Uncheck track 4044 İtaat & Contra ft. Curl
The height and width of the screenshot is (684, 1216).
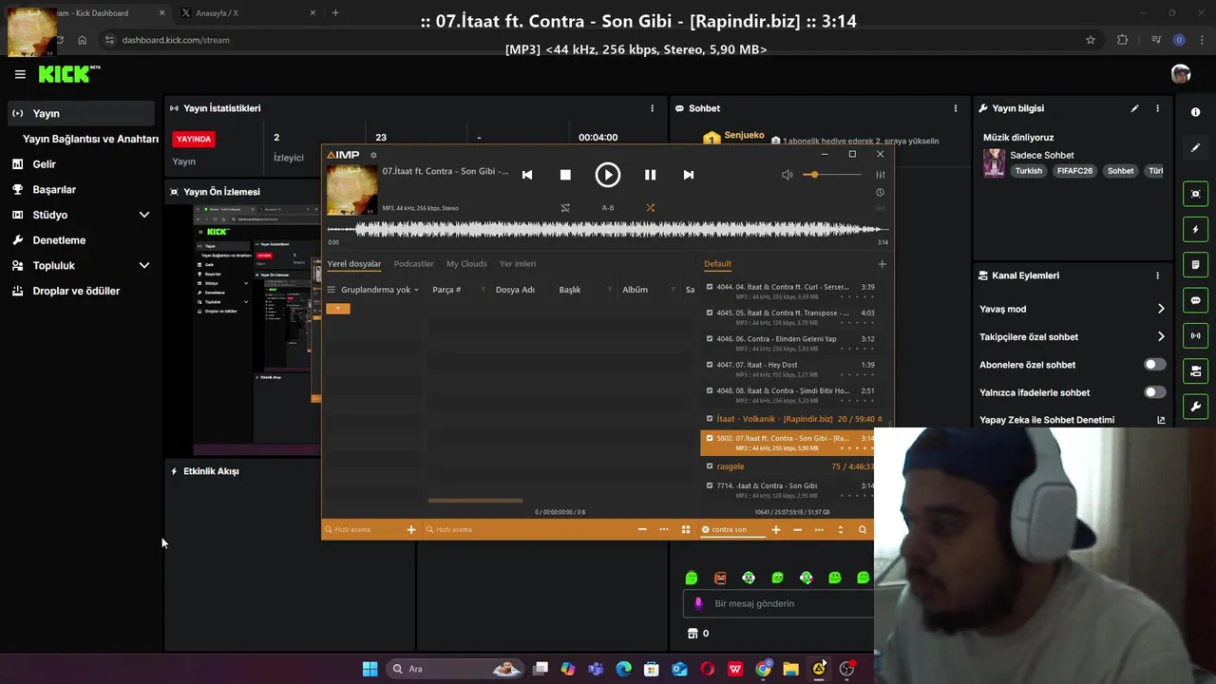pos(710,287)
